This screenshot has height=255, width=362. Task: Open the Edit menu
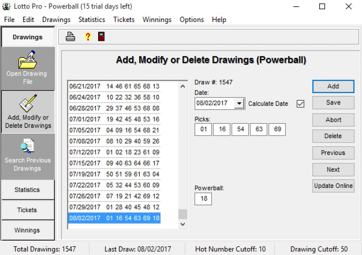pyautogui.click(x=28, y=20)
